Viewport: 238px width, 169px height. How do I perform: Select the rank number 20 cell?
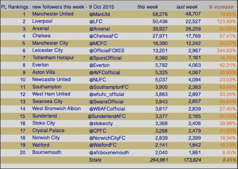(23, 152)
